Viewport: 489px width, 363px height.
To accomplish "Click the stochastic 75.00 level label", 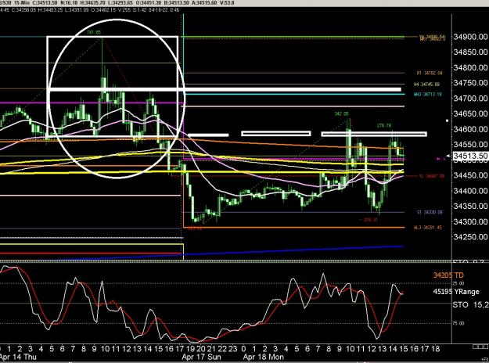I will click(460, 323).
